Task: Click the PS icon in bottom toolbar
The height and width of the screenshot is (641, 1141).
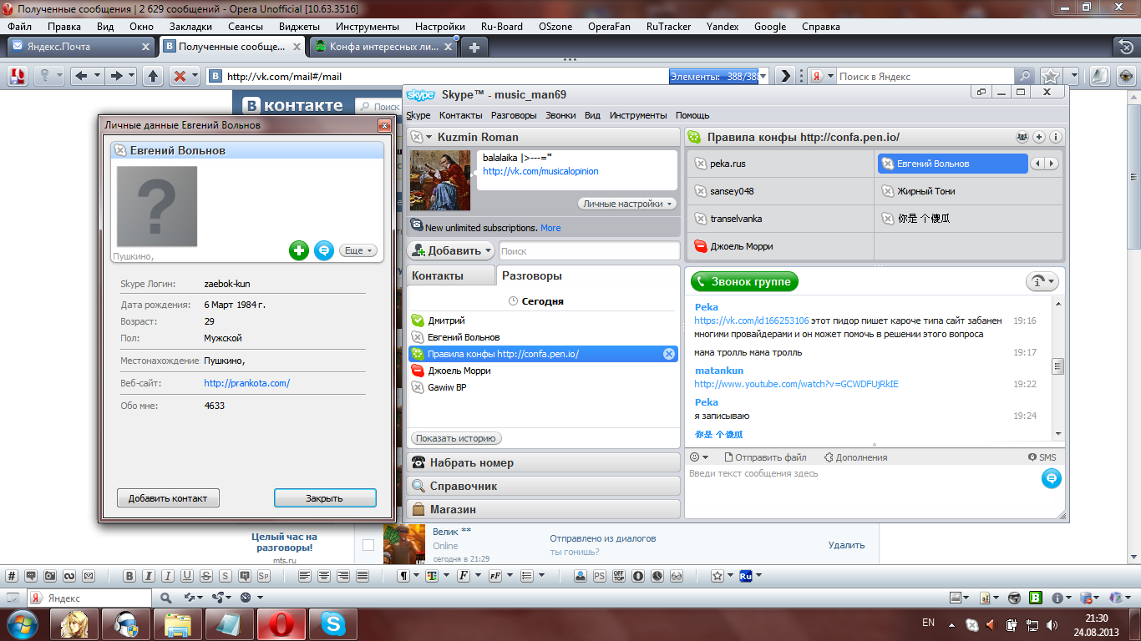Action: click(x=600, y=576)
